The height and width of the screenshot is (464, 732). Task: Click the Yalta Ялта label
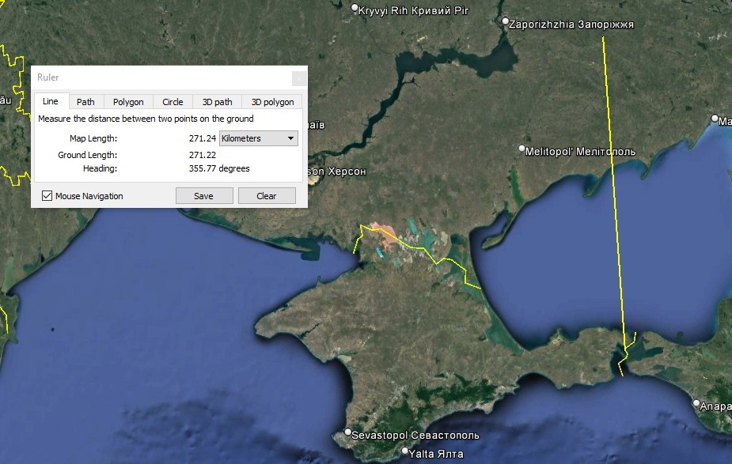click(436, 454)
